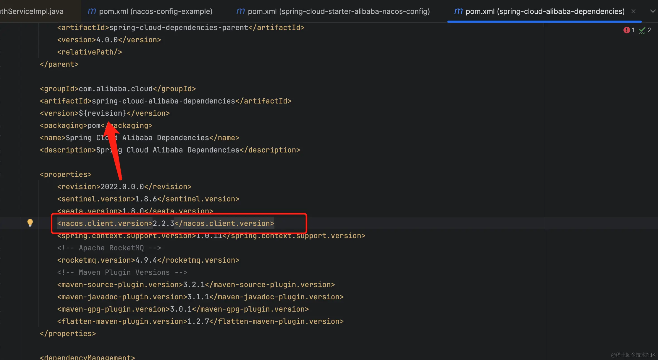The image size is (658, 360).
Task: Click the lightbulb quick-fix icon in gutter
Action: 30,223
